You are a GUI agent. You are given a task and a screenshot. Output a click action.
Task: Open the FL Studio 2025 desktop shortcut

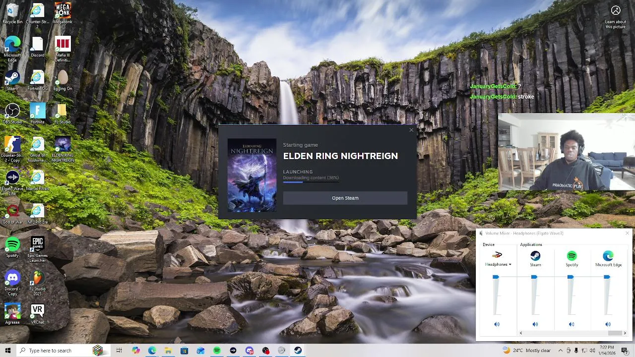pos(37,283)
